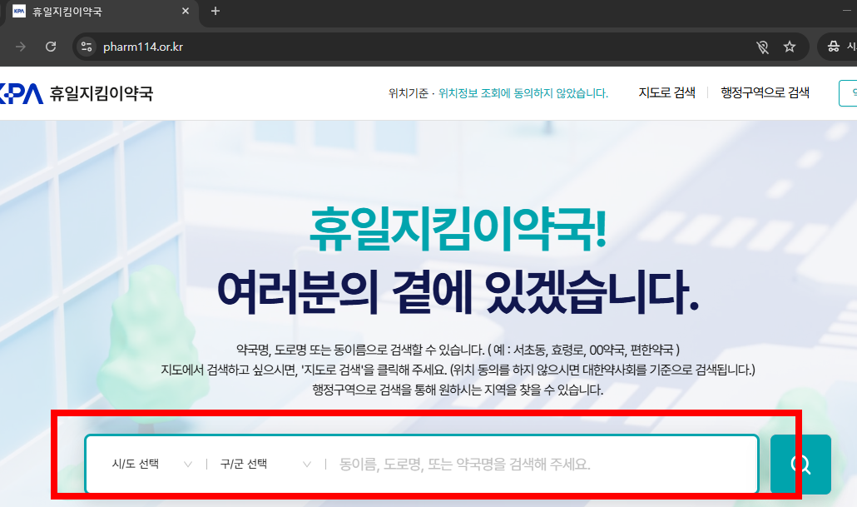Click the 행정구역으로 검색 link

(x=765, y=92)
